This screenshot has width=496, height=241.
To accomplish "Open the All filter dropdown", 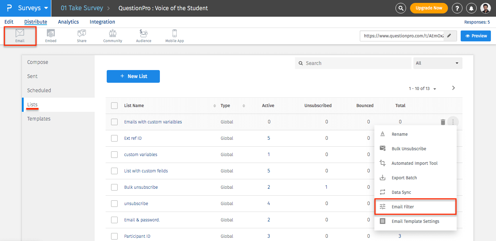I will point(437,63).
